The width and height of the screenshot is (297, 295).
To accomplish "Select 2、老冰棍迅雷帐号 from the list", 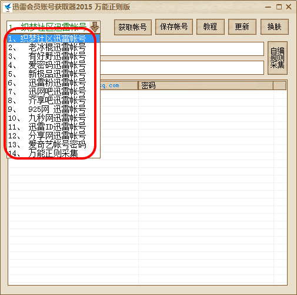I will tap(54, 47).
